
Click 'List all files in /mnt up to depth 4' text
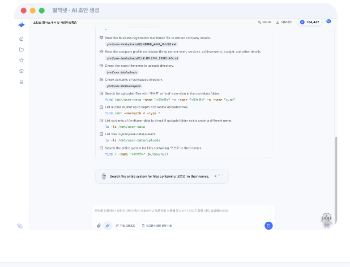tap(147, 107)
